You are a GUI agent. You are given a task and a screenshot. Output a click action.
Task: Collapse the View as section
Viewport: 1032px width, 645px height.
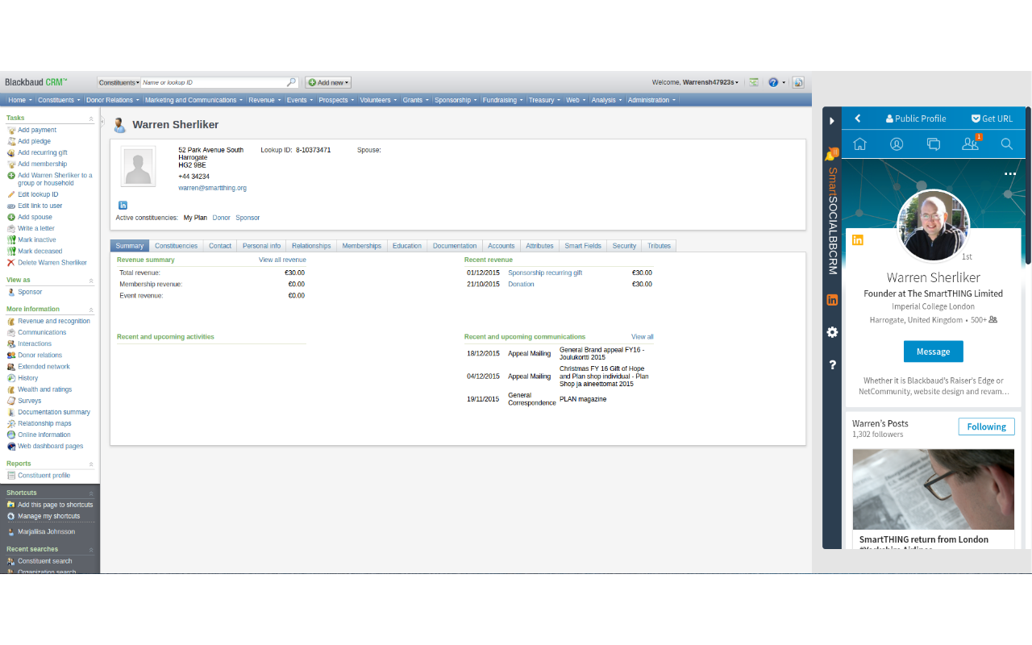(x=91, y=281)
